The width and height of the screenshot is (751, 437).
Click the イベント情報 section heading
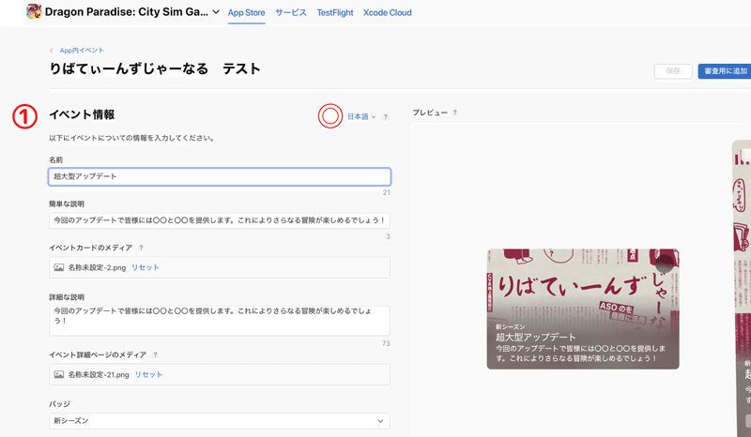[x=82, y=114]
